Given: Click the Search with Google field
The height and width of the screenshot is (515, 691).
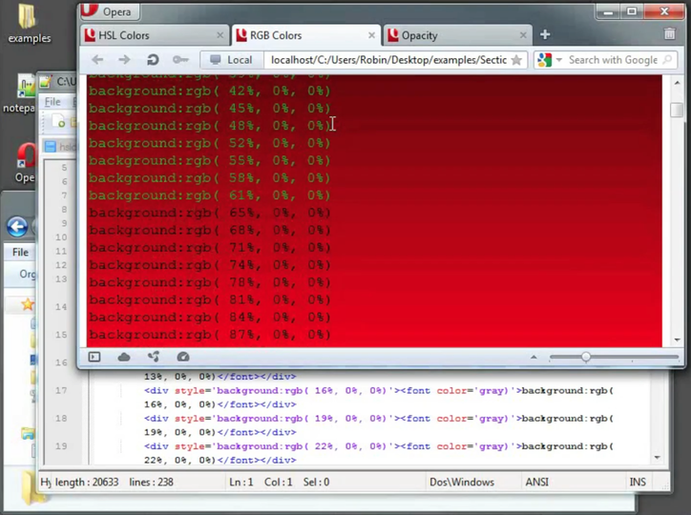Looking at the screenshot, I should point(613,60).
